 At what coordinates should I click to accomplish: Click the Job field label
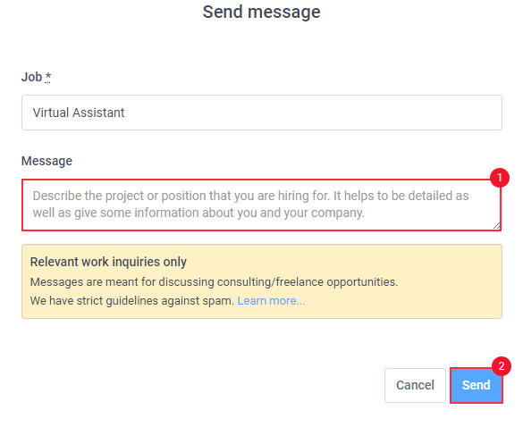[x=32, y=77]
